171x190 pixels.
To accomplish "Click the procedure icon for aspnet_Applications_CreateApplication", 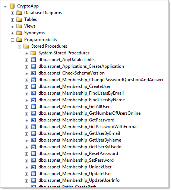I will click(x=34, y=66).
